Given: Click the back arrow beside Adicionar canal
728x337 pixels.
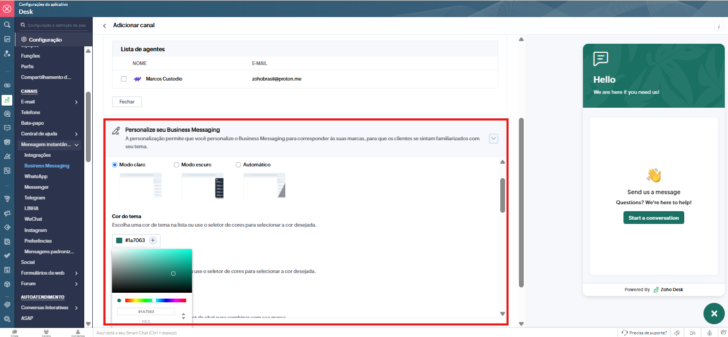Looking at the screenshot, I should coord(105,26).
